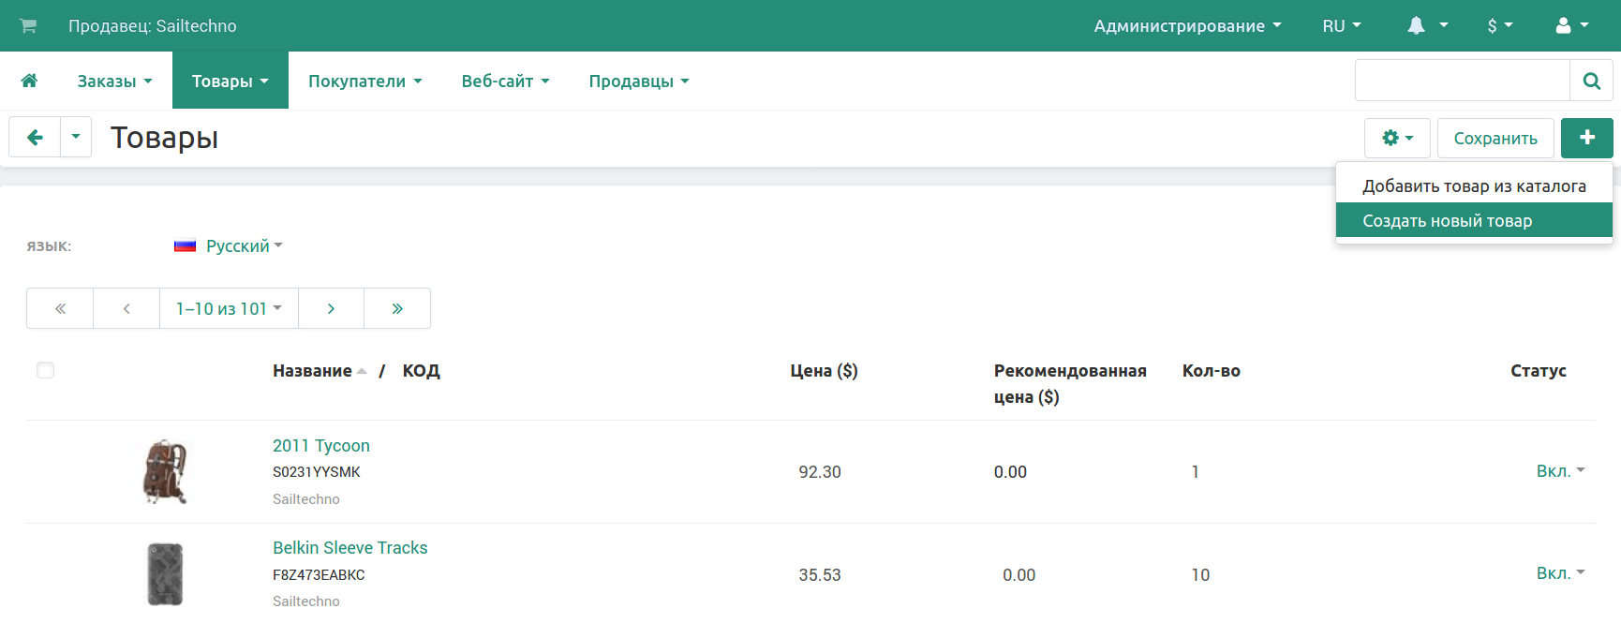The image size is (1621, 623).
Task: Go to the home dashboard icon
Action: pyautogui.click(x=29, y=81)
